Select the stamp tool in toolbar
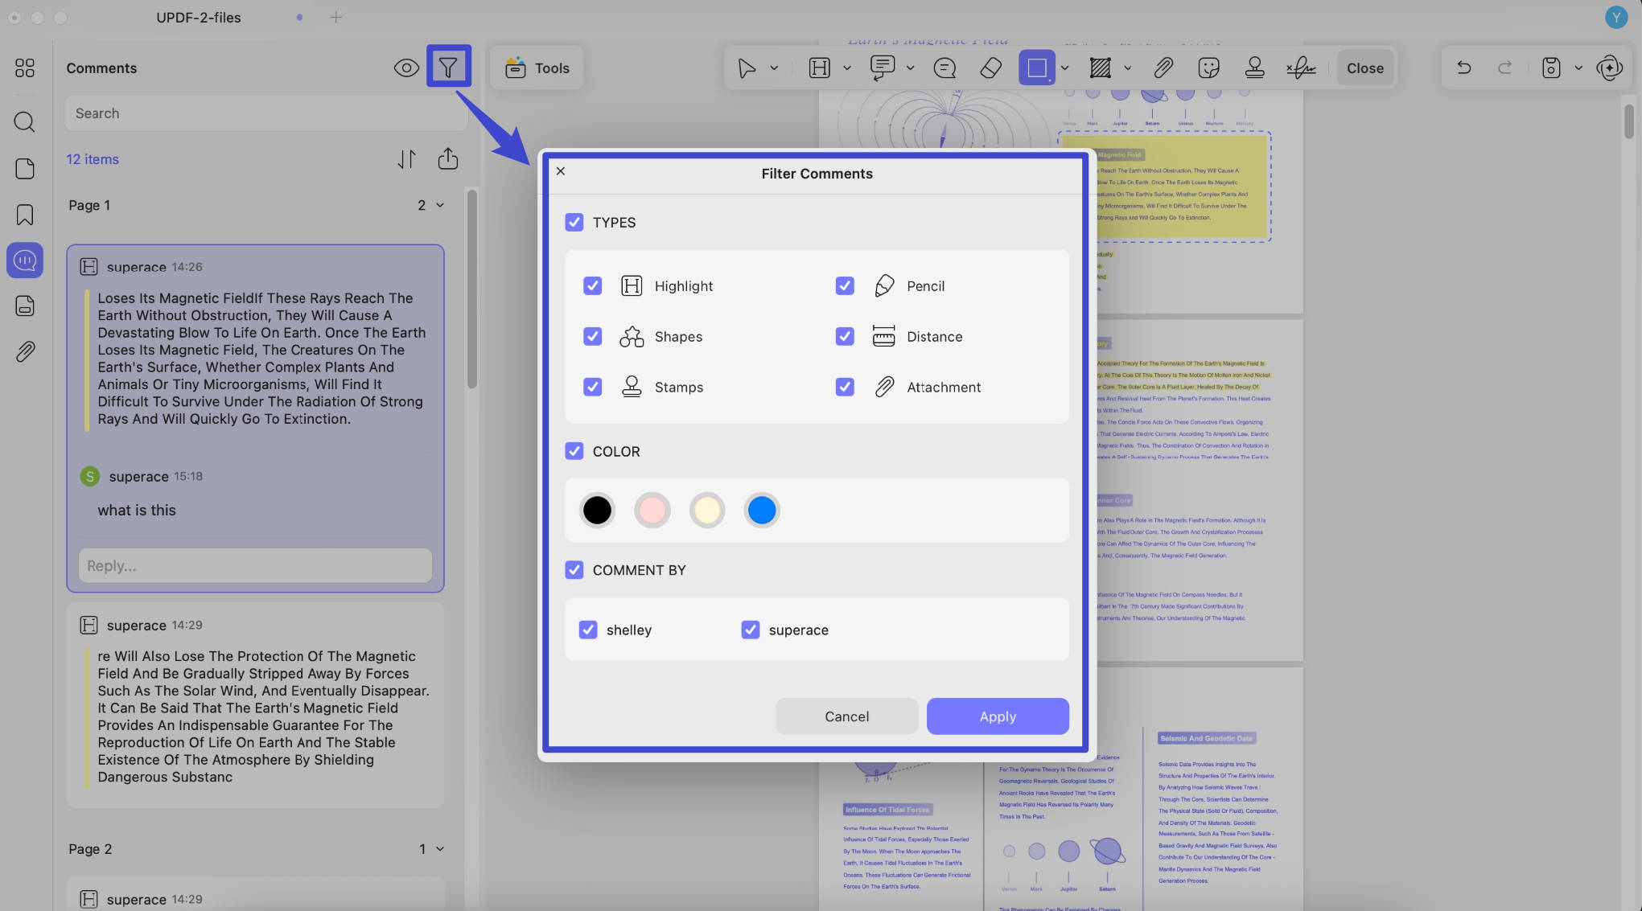 [x=1253, y=68]
